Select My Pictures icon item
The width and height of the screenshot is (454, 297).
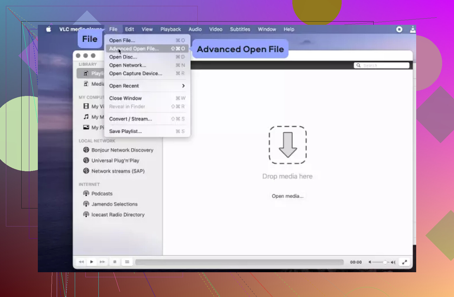click(x=86, y=127)
